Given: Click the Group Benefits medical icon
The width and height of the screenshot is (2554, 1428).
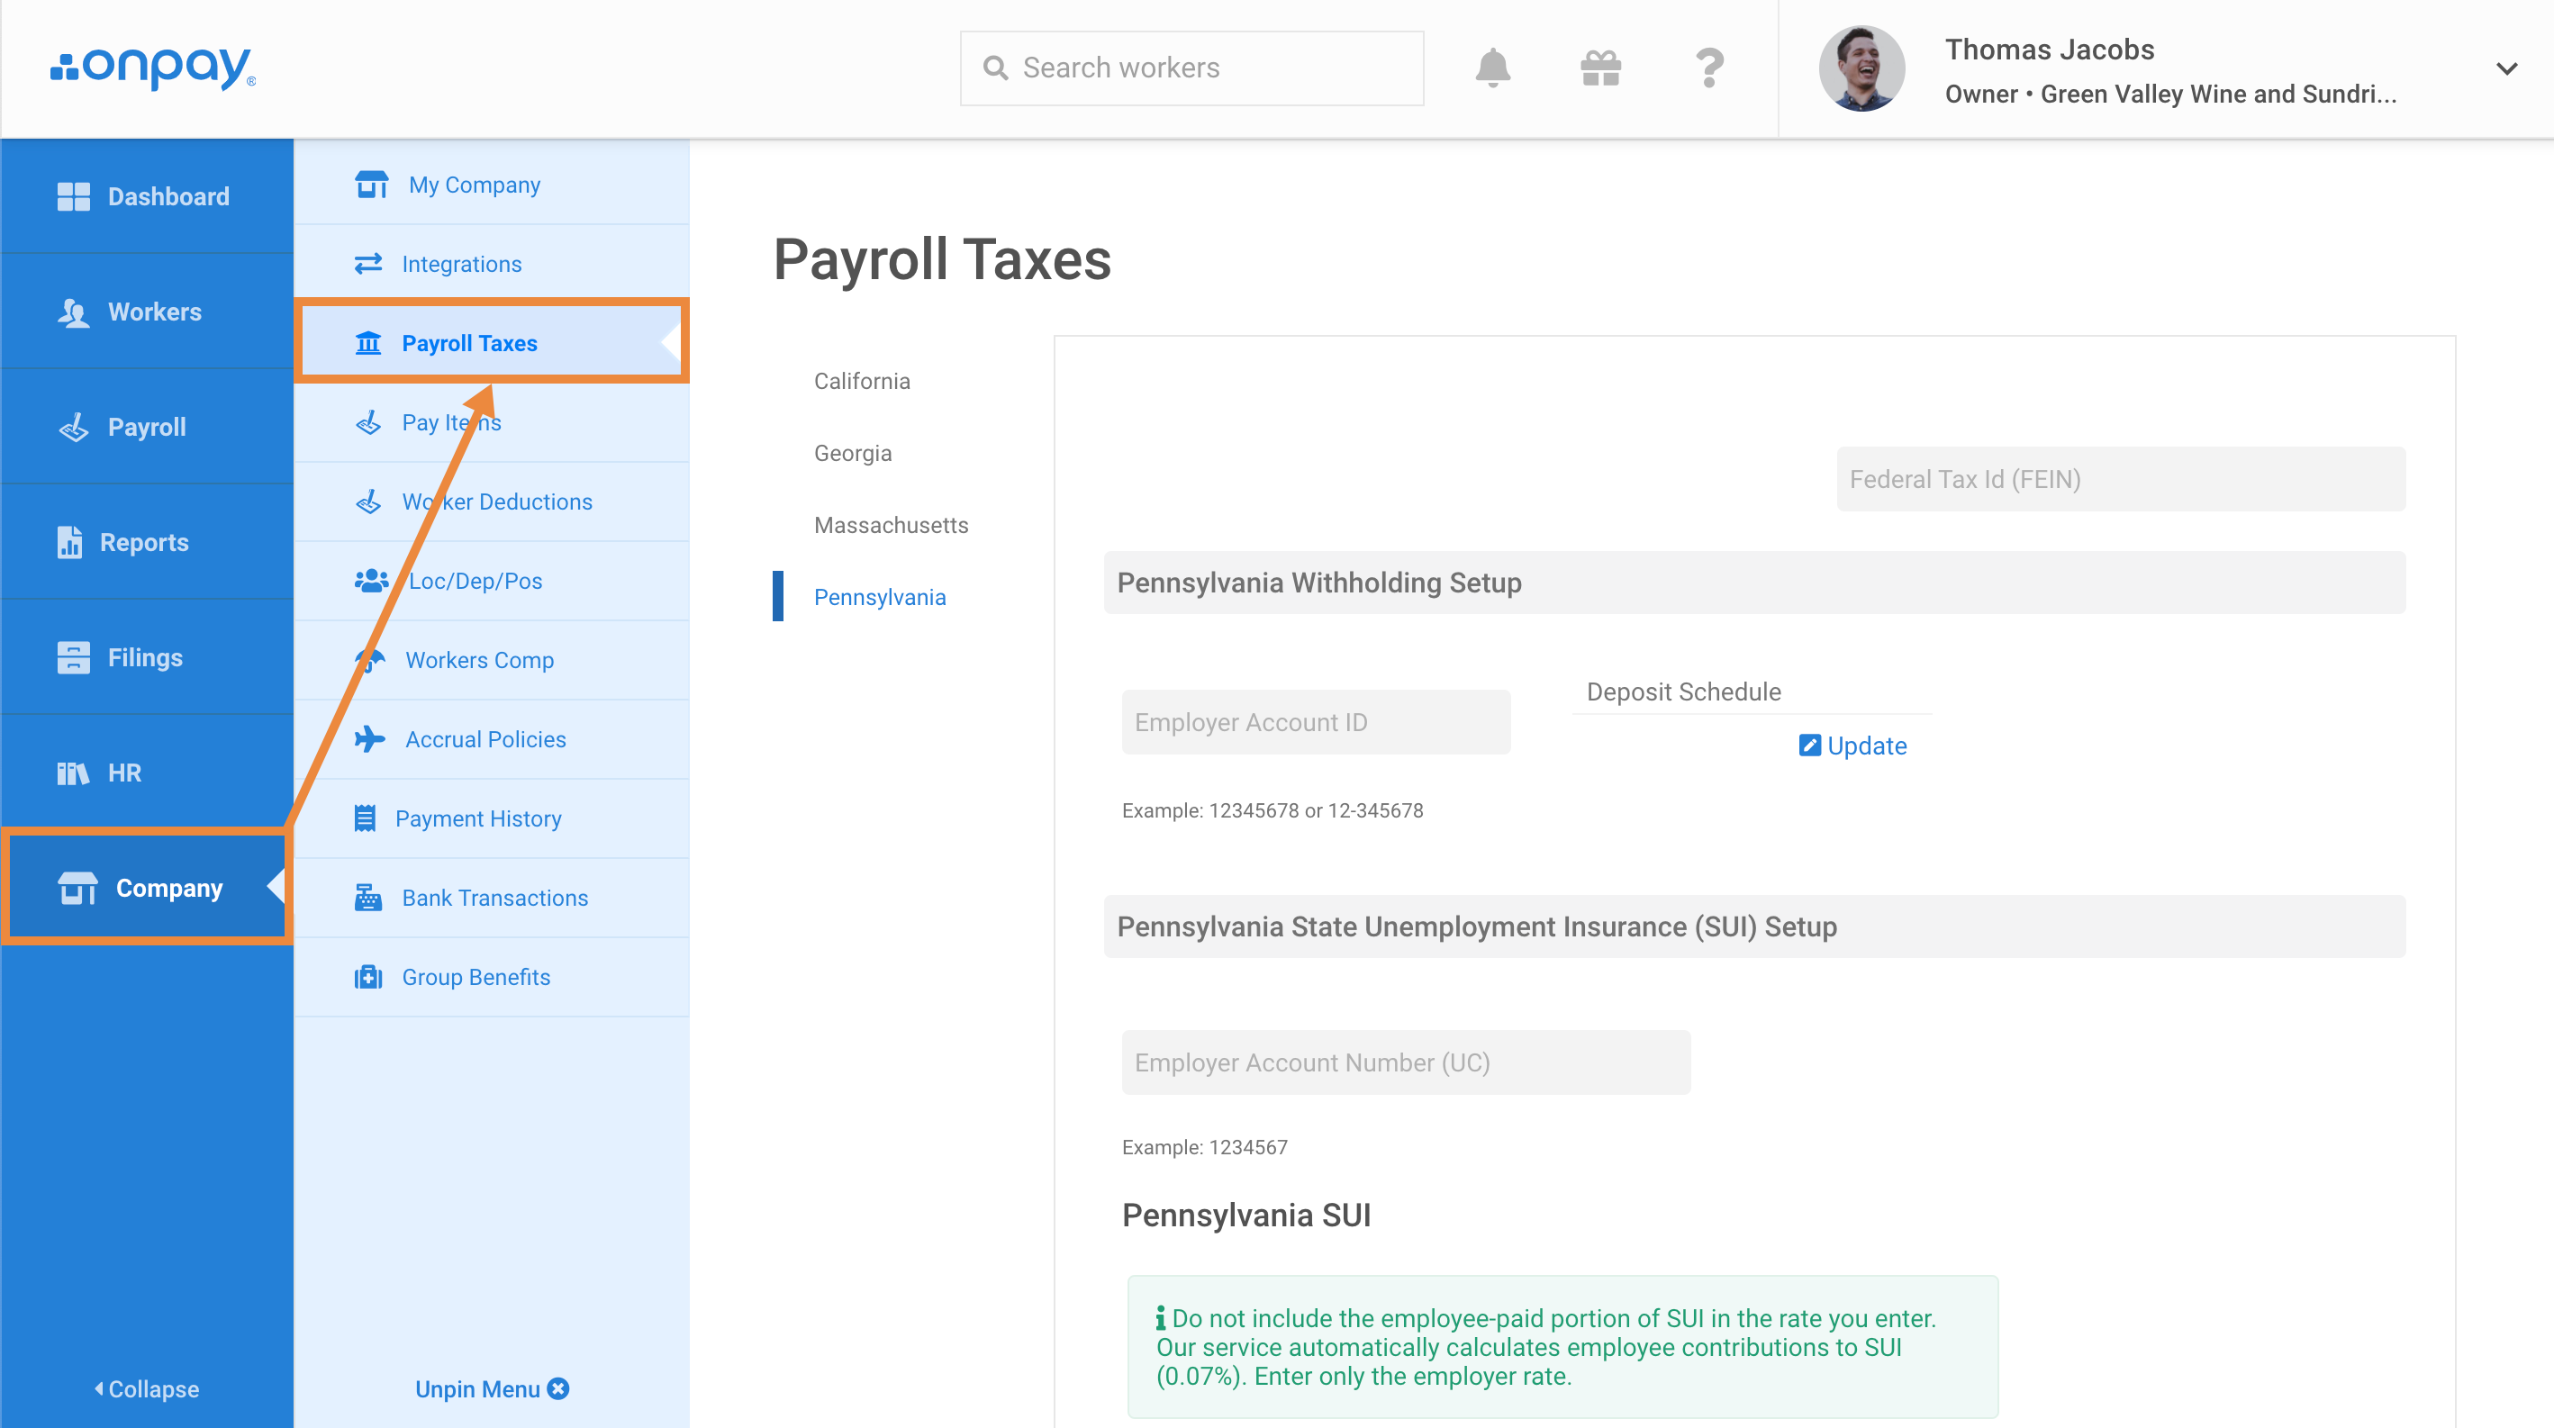Looking at the screenshot, I should click(x=367, y=977).
